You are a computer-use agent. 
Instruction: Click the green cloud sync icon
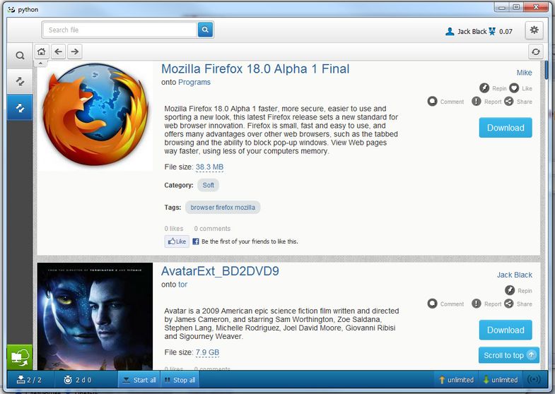tap(20, 357)
